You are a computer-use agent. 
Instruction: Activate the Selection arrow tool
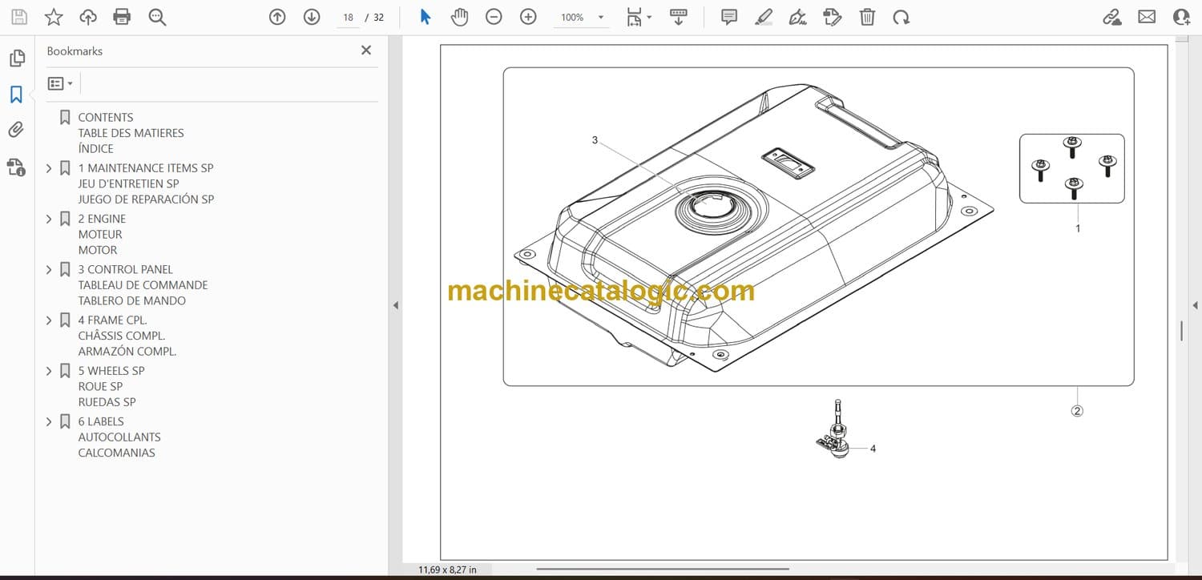point(426,17)
